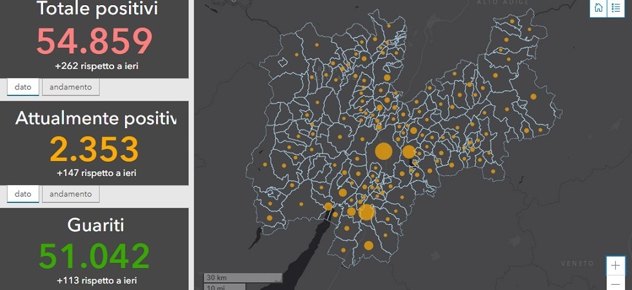Select "dato" tab under Attualmente positivi

23,193
